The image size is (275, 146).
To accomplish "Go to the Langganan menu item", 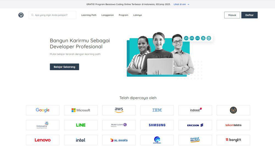I will tap(108, 15).
